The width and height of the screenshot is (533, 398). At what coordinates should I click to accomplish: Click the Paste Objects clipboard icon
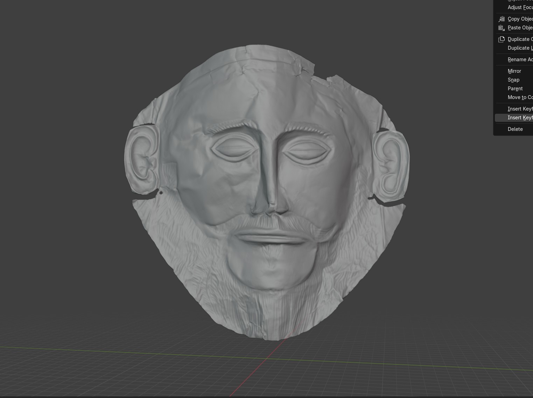[502, 28]
